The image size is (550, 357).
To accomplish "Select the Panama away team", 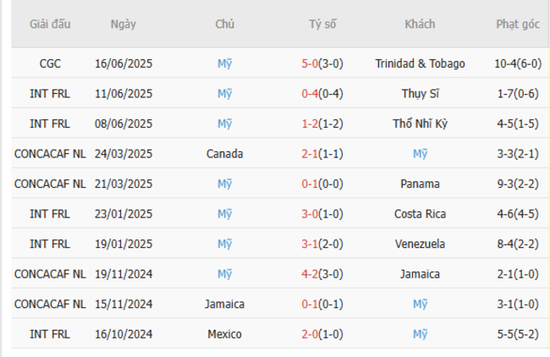I will tap(420, 184).
